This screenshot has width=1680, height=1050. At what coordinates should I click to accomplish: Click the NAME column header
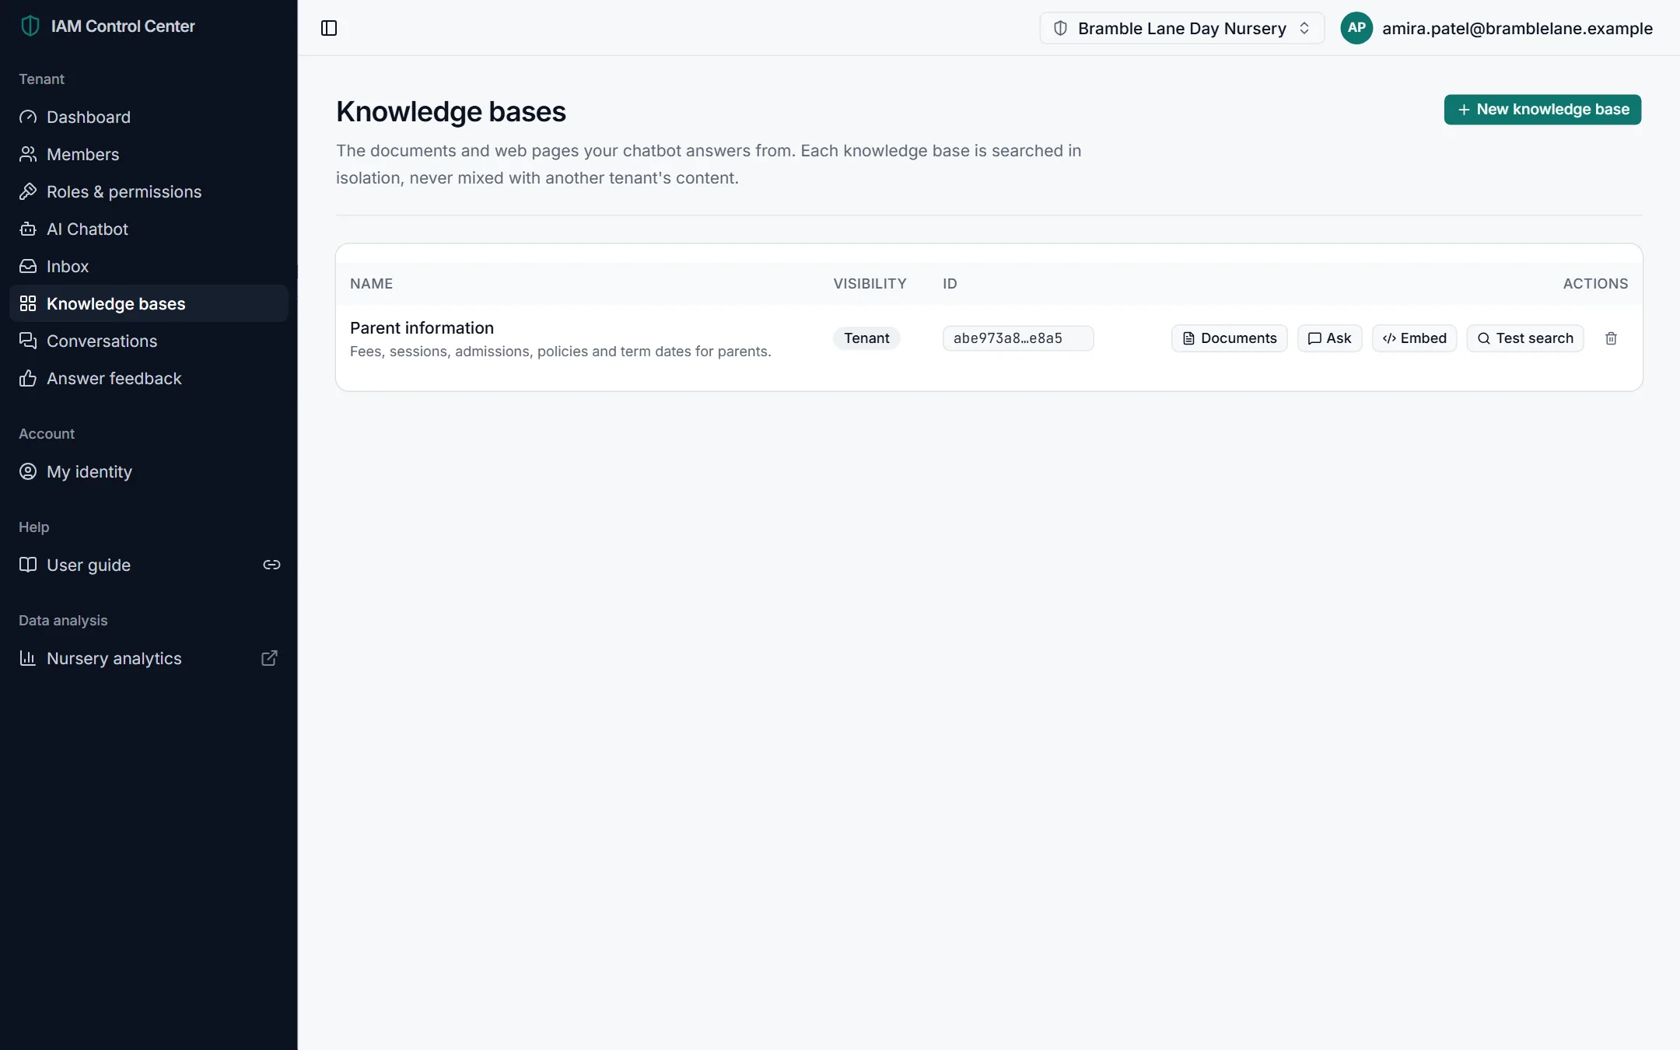pos(371,284)
